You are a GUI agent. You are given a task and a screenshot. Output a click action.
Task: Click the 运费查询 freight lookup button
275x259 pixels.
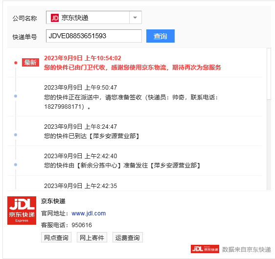click(128, 237)
